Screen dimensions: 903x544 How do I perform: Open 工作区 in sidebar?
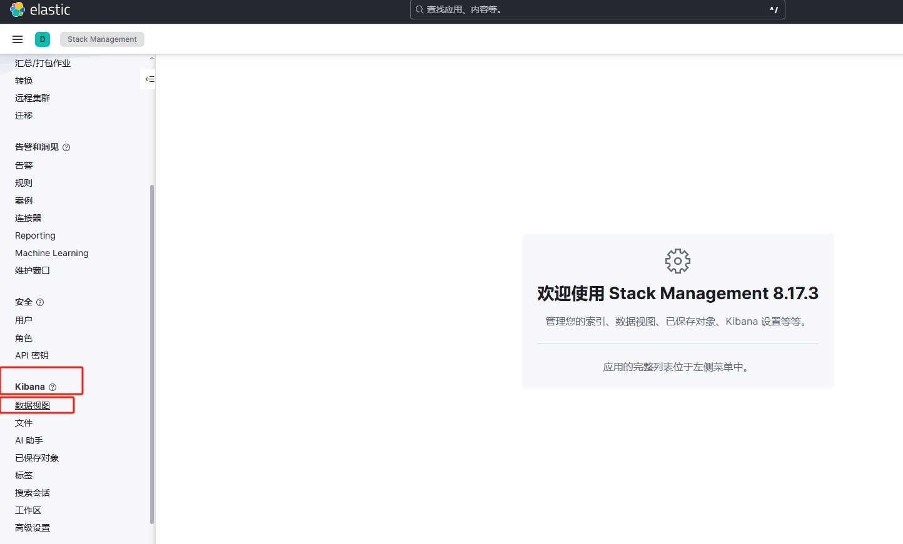pos(28,510)
